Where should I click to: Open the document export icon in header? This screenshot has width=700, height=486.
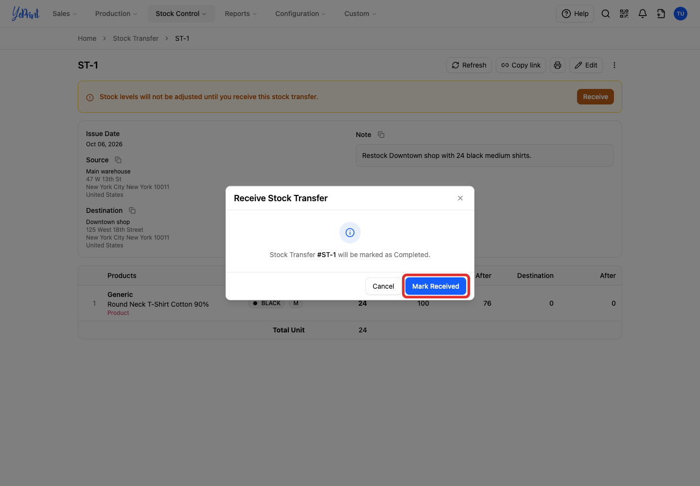coord(661,14)
